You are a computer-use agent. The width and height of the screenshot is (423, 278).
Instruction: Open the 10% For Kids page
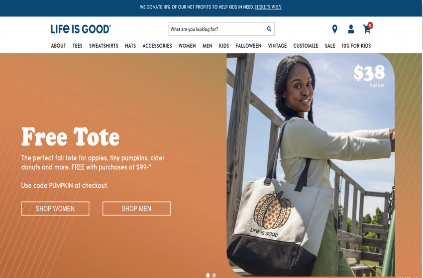[x=356, y=46]
